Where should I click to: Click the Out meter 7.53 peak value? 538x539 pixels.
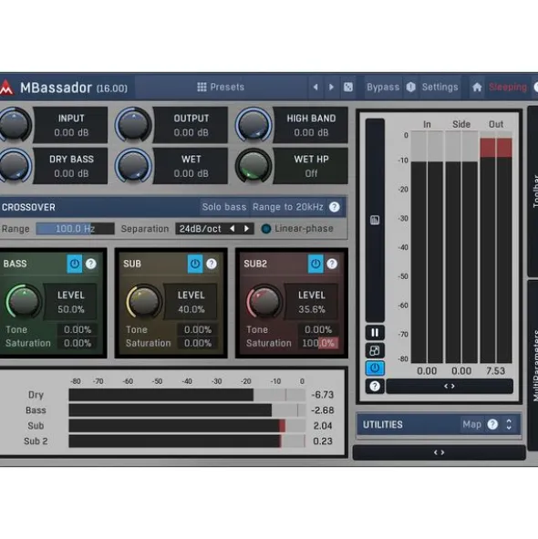[x=496, y=371]
